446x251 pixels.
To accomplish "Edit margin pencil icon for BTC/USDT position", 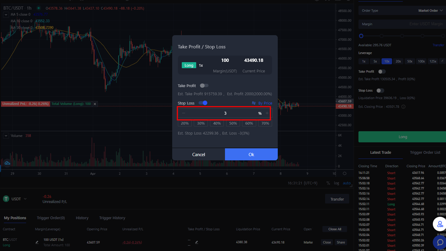I will click(37, 242).
